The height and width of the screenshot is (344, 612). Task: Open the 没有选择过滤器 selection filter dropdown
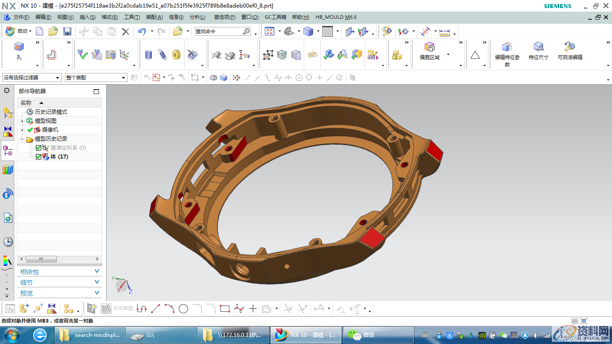(32, 77)
